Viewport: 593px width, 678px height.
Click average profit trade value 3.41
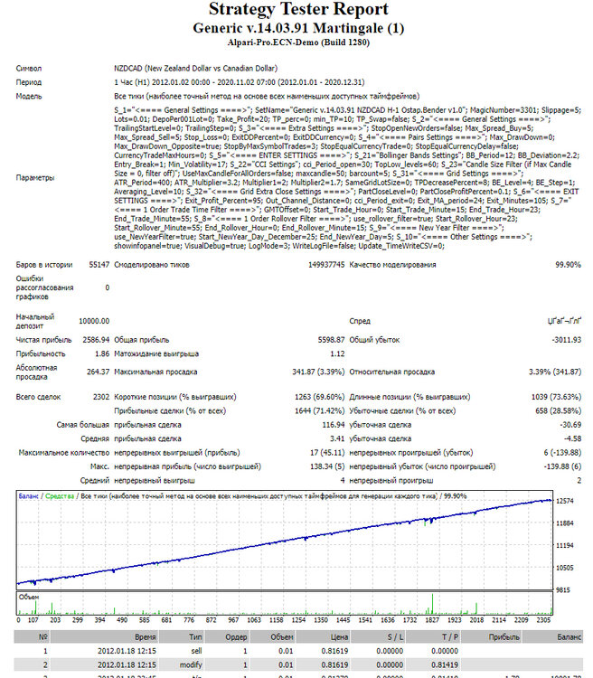337,438
